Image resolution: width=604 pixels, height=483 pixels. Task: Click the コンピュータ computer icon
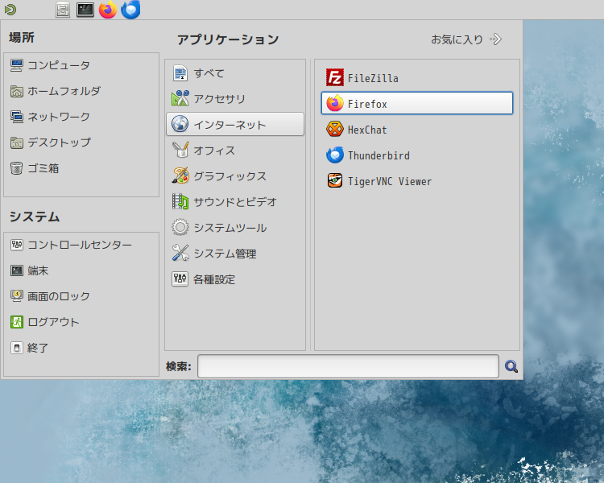point(17,65)
